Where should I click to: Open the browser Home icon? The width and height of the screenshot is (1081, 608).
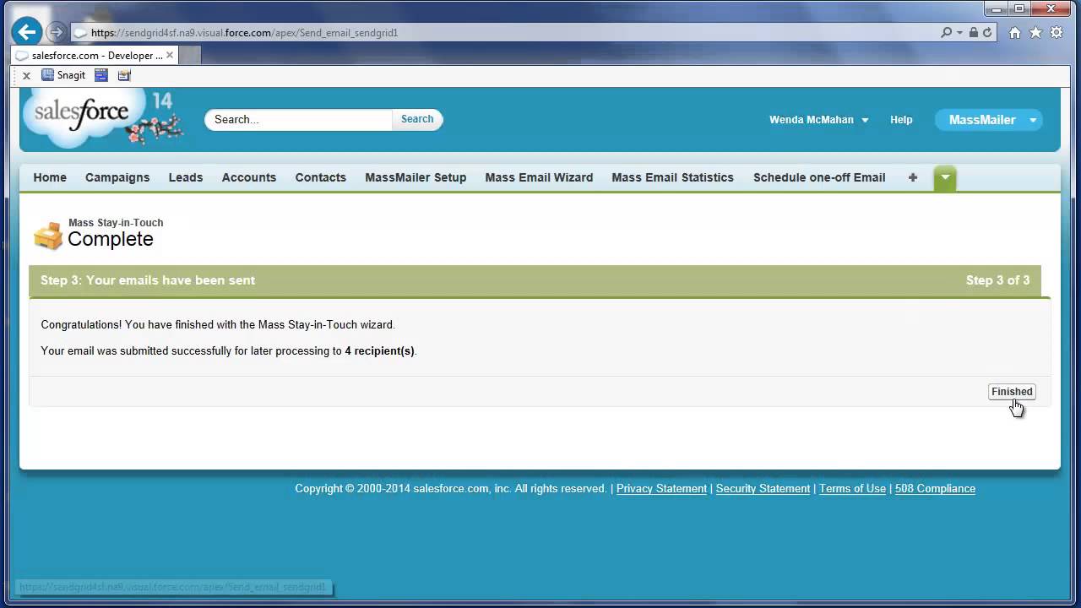1015,33
